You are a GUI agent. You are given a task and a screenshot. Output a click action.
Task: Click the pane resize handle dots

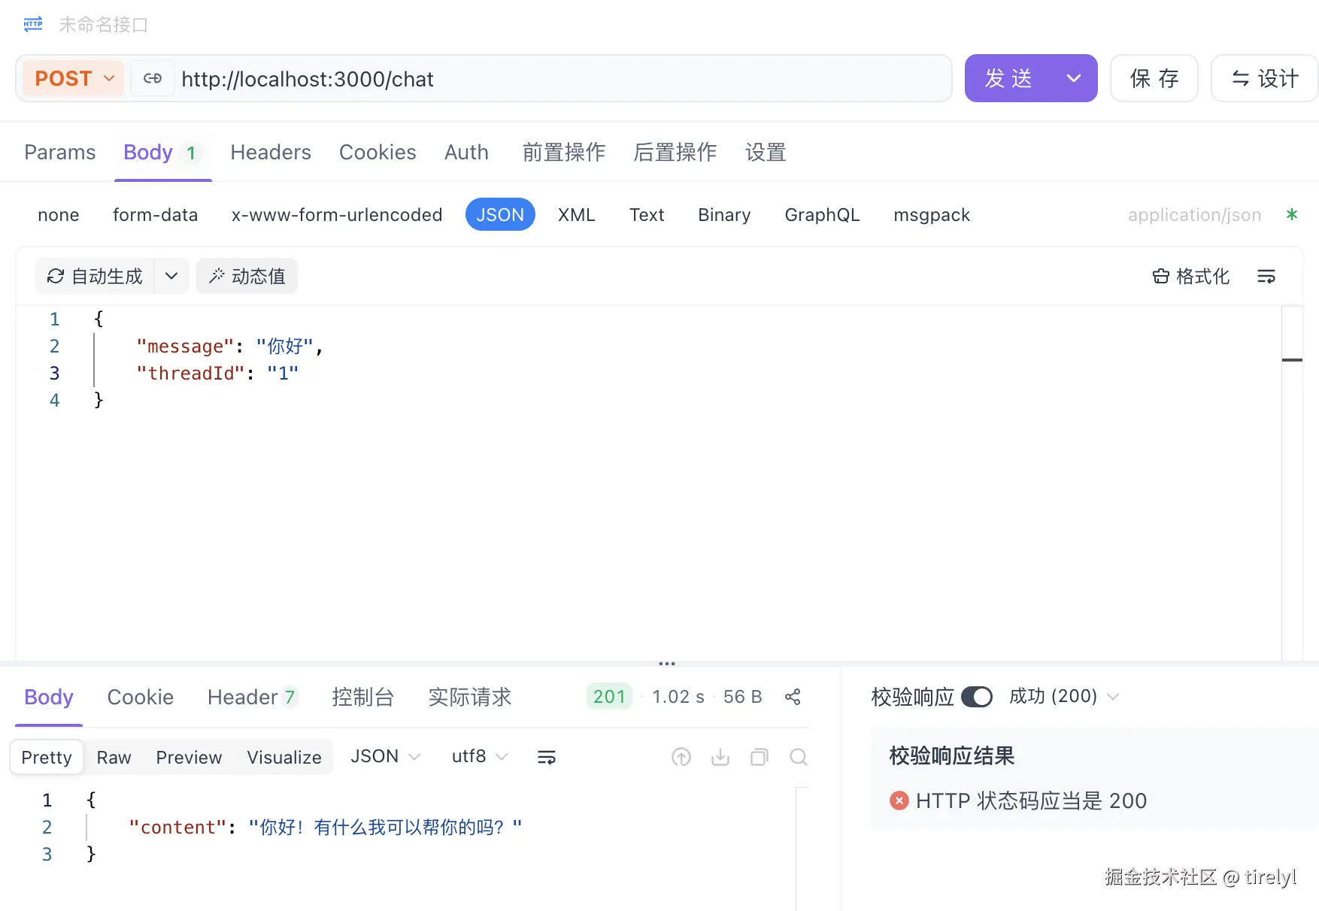[x=667, y=664]
